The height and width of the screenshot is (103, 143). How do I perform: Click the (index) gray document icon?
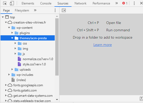(x=13, y=80)
